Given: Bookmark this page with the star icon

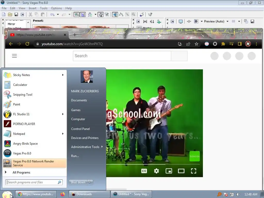Looking at the screenshot, I should pos(196,44).
